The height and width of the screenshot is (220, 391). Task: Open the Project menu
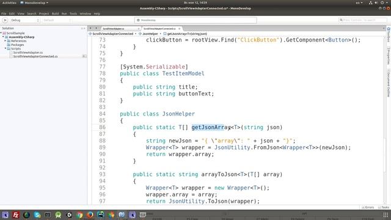44,13
